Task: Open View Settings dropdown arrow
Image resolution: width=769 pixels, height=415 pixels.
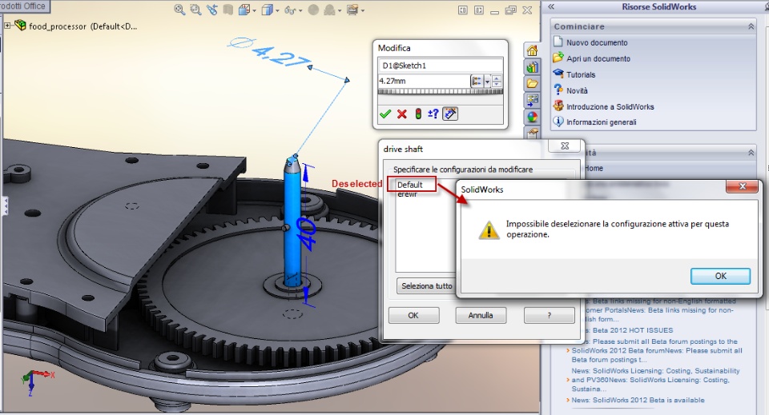Action: [x=362, y=10]
